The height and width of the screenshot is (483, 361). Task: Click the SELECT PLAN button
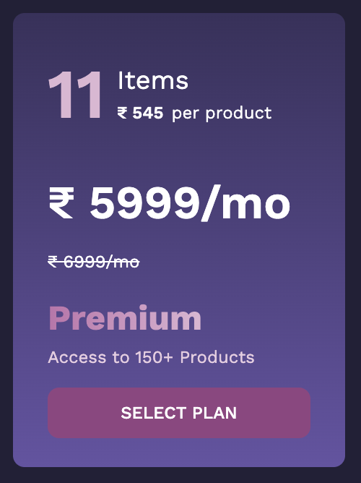179,413
